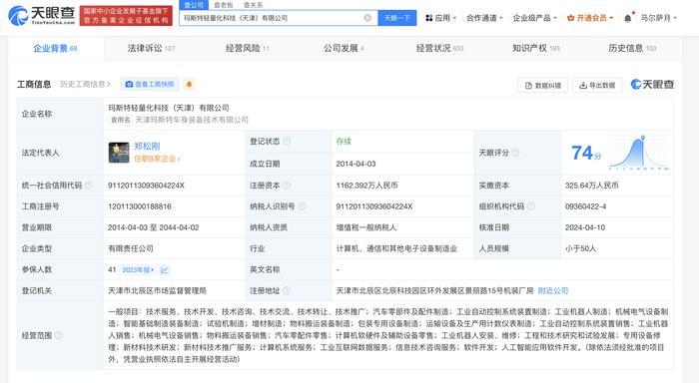
Task: Open the 合作通道 dropdown menu
Action: 484,18
